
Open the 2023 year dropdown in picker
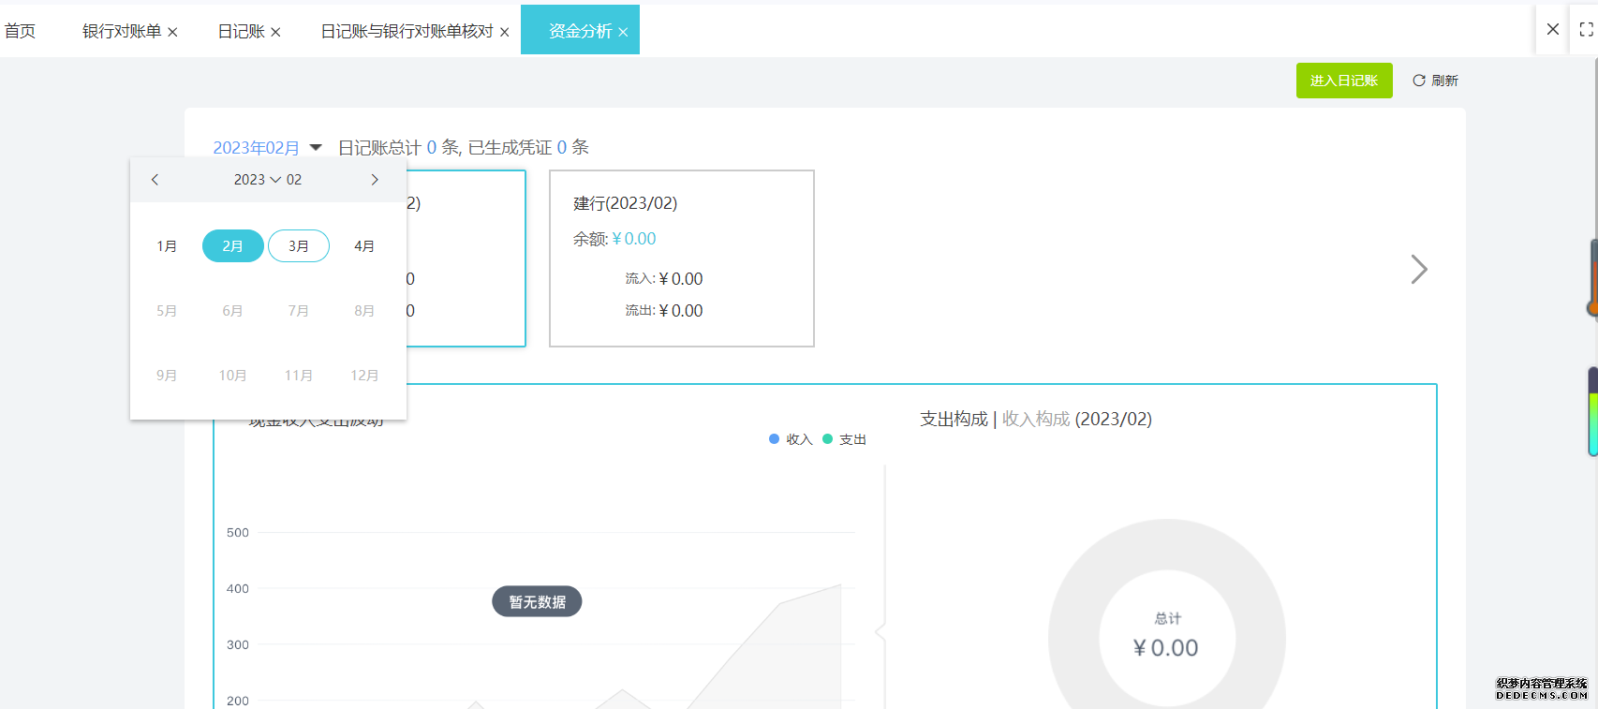click(x=257, y=179)
